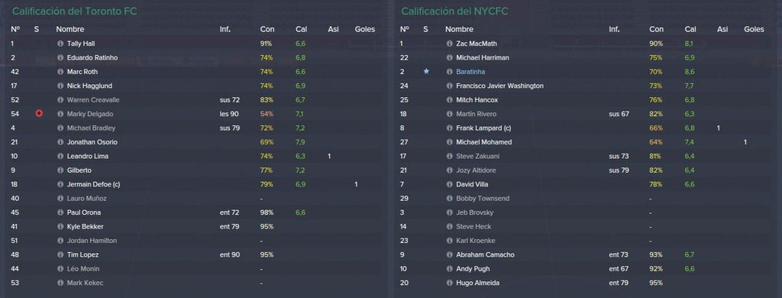Click the info icon beside Zac MacMath
The image size is (782, 298).
tap(449, 44)
